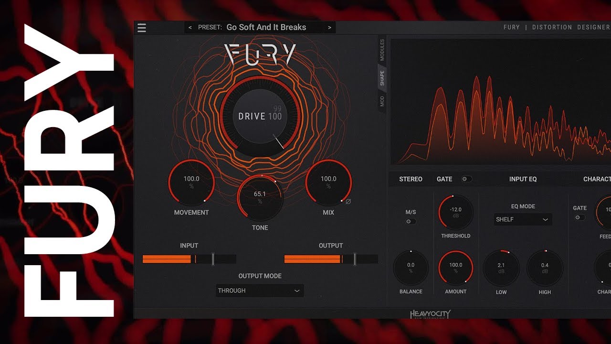Click the STEREO section header
The height and width of the screenshot is (344, 611).
click(411, 179)
